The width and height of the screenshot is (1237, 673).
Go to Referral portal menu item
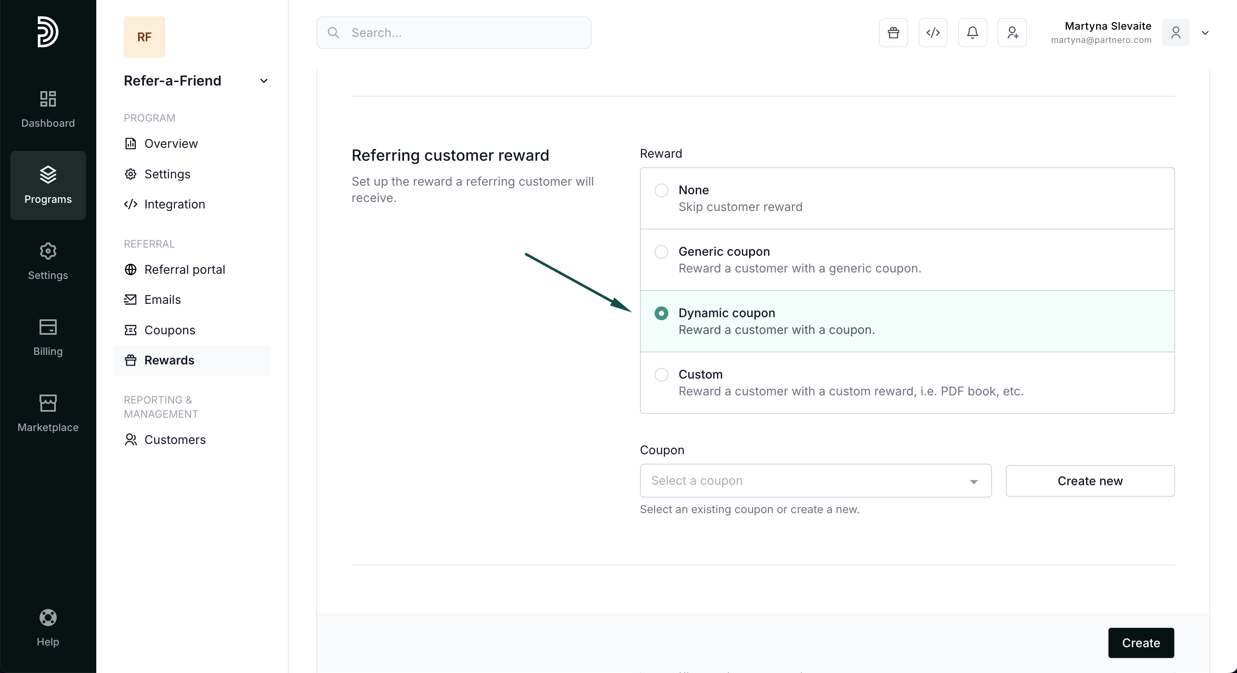184,269
